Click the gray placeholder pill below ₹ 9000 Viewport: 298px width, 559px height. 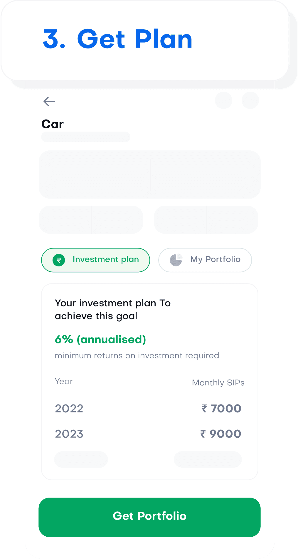pyautogui.click(x=208, y=459)
